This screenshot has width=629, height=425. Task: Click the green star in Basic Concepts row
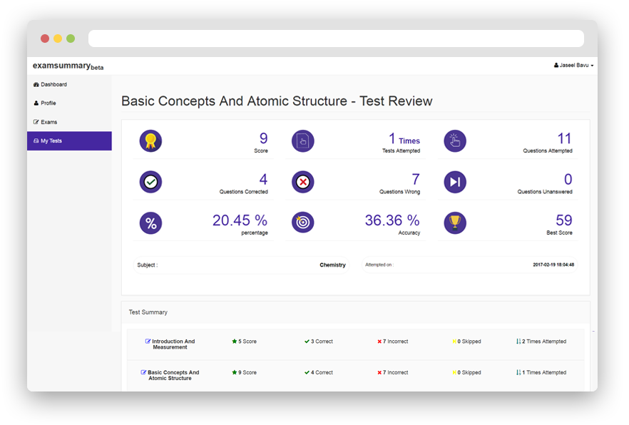[x=234, y=372]
